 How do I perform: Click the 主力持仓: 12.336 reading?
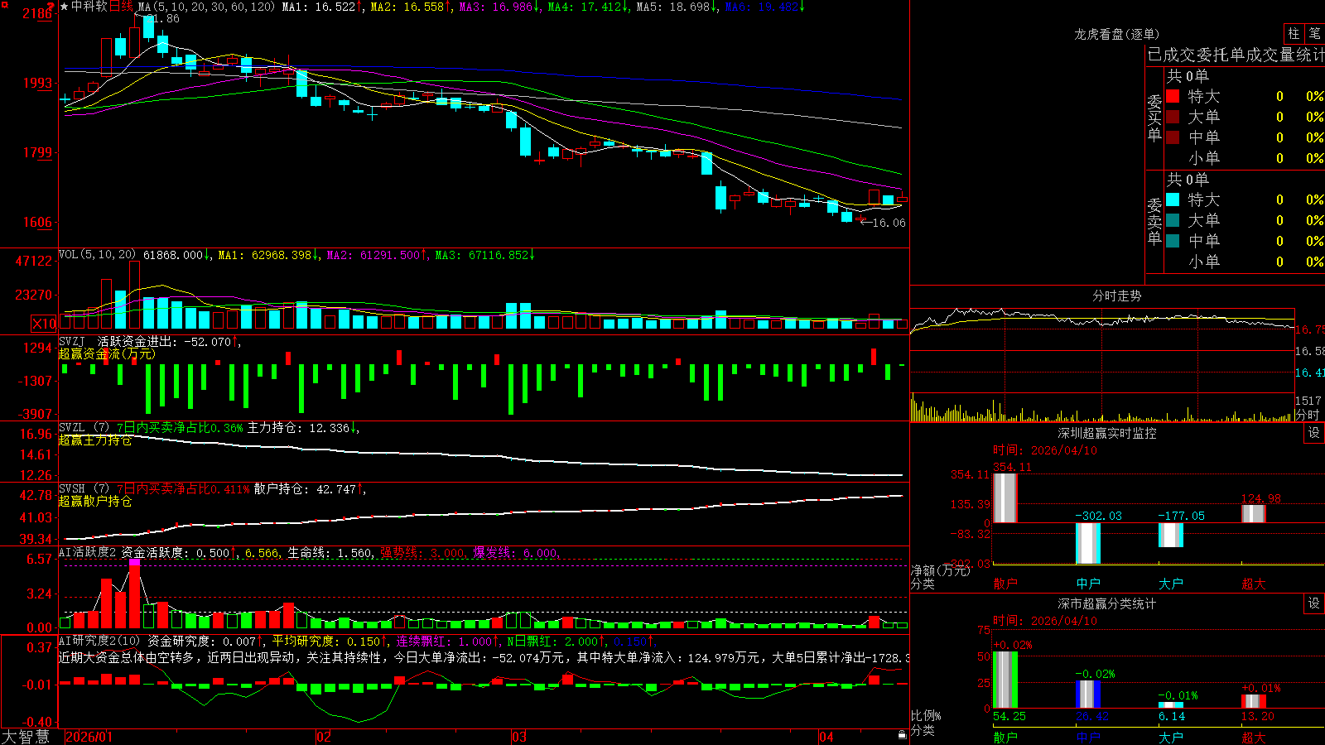[x=303, y=428]
